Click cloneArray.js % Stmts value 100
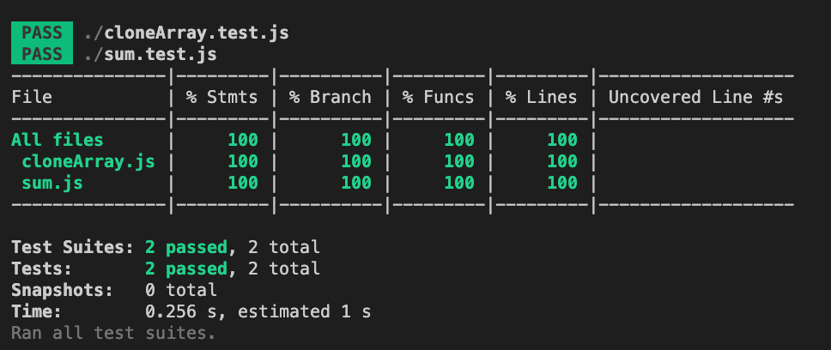 243,161
